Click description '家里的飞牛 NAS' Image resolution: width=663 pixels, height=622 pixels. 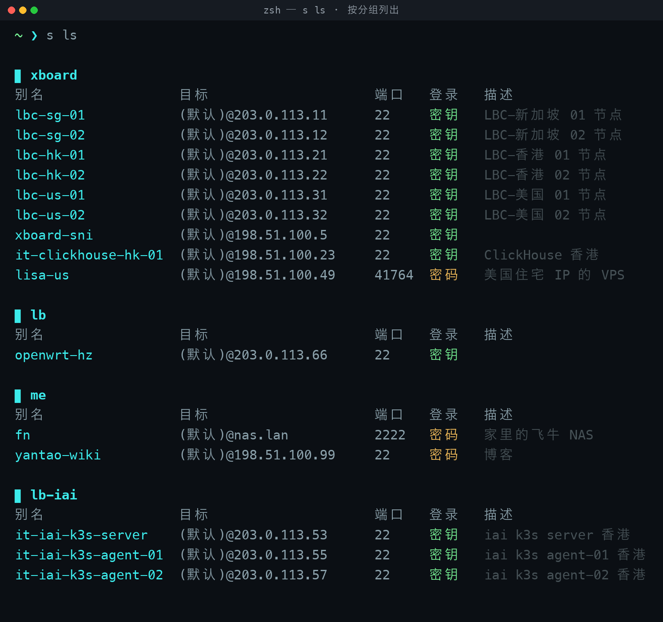point(539,435)
